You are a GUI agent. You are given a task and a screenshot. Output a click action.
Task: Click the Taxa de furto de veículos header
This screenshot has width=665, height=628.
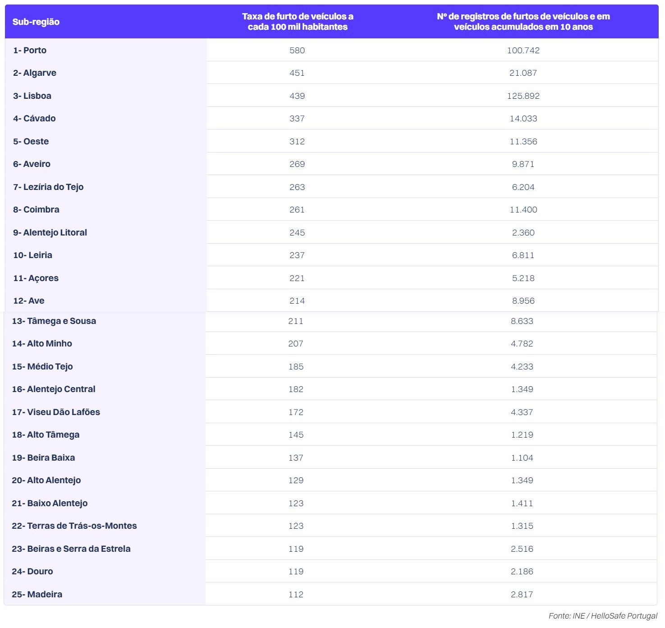tap(298, 22)
